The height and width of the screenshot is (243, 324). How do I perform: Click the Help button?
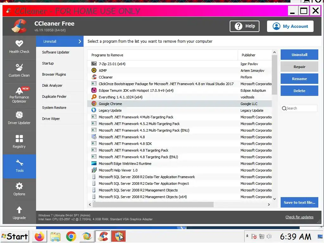pyautogui.click(x=245, y=26)
